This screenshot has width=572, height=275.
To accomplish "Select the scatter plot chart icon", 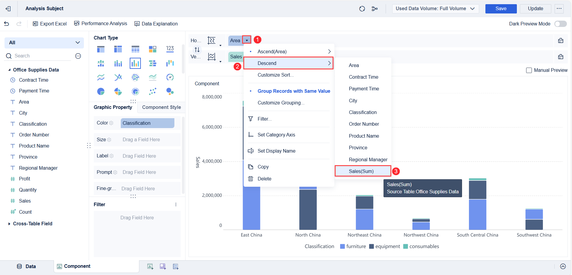I will click(x=153, y=91).
